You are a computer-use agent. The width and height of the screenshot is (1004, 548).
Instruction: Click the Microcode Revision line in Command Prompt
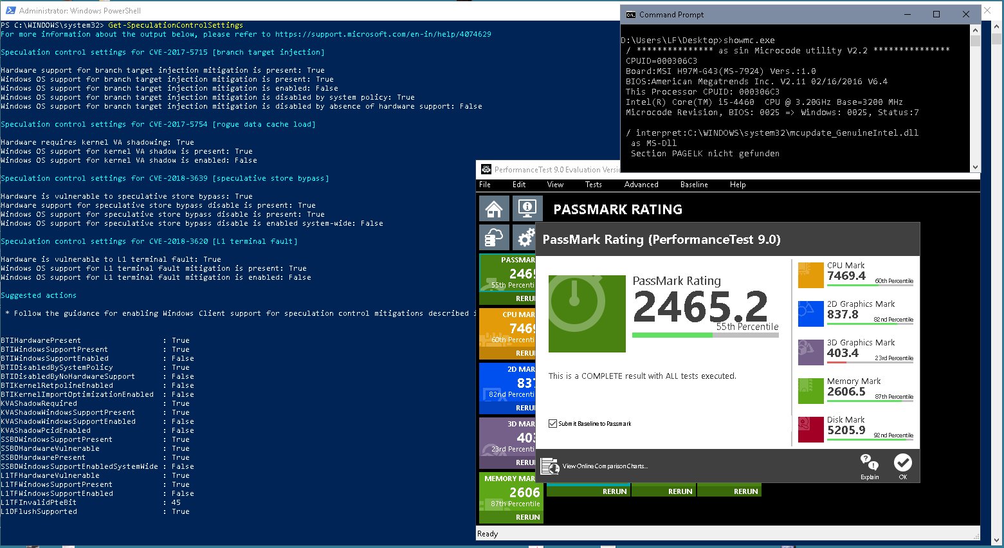772,112
